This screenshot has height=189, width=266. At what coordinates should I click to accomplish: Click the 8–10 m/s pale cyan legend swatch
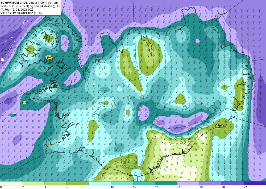tap(100, 183)
